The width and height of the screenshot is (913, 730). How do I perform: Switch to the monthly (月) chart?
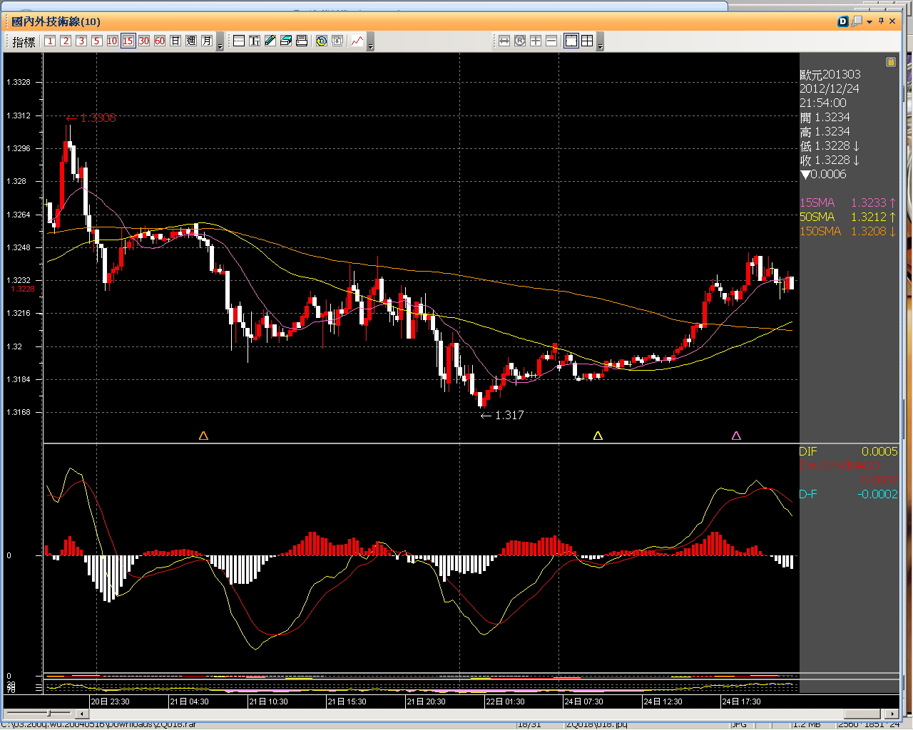click(207, 41)
